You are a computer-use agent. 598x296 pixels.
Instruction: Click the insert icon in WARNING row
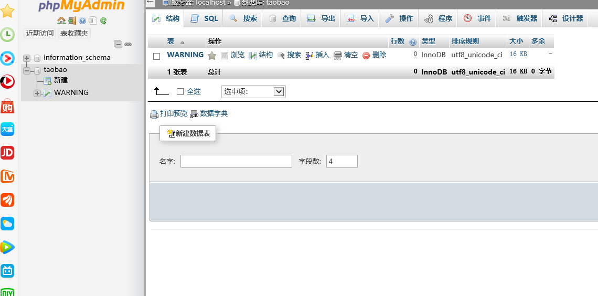tap(309, 56)
